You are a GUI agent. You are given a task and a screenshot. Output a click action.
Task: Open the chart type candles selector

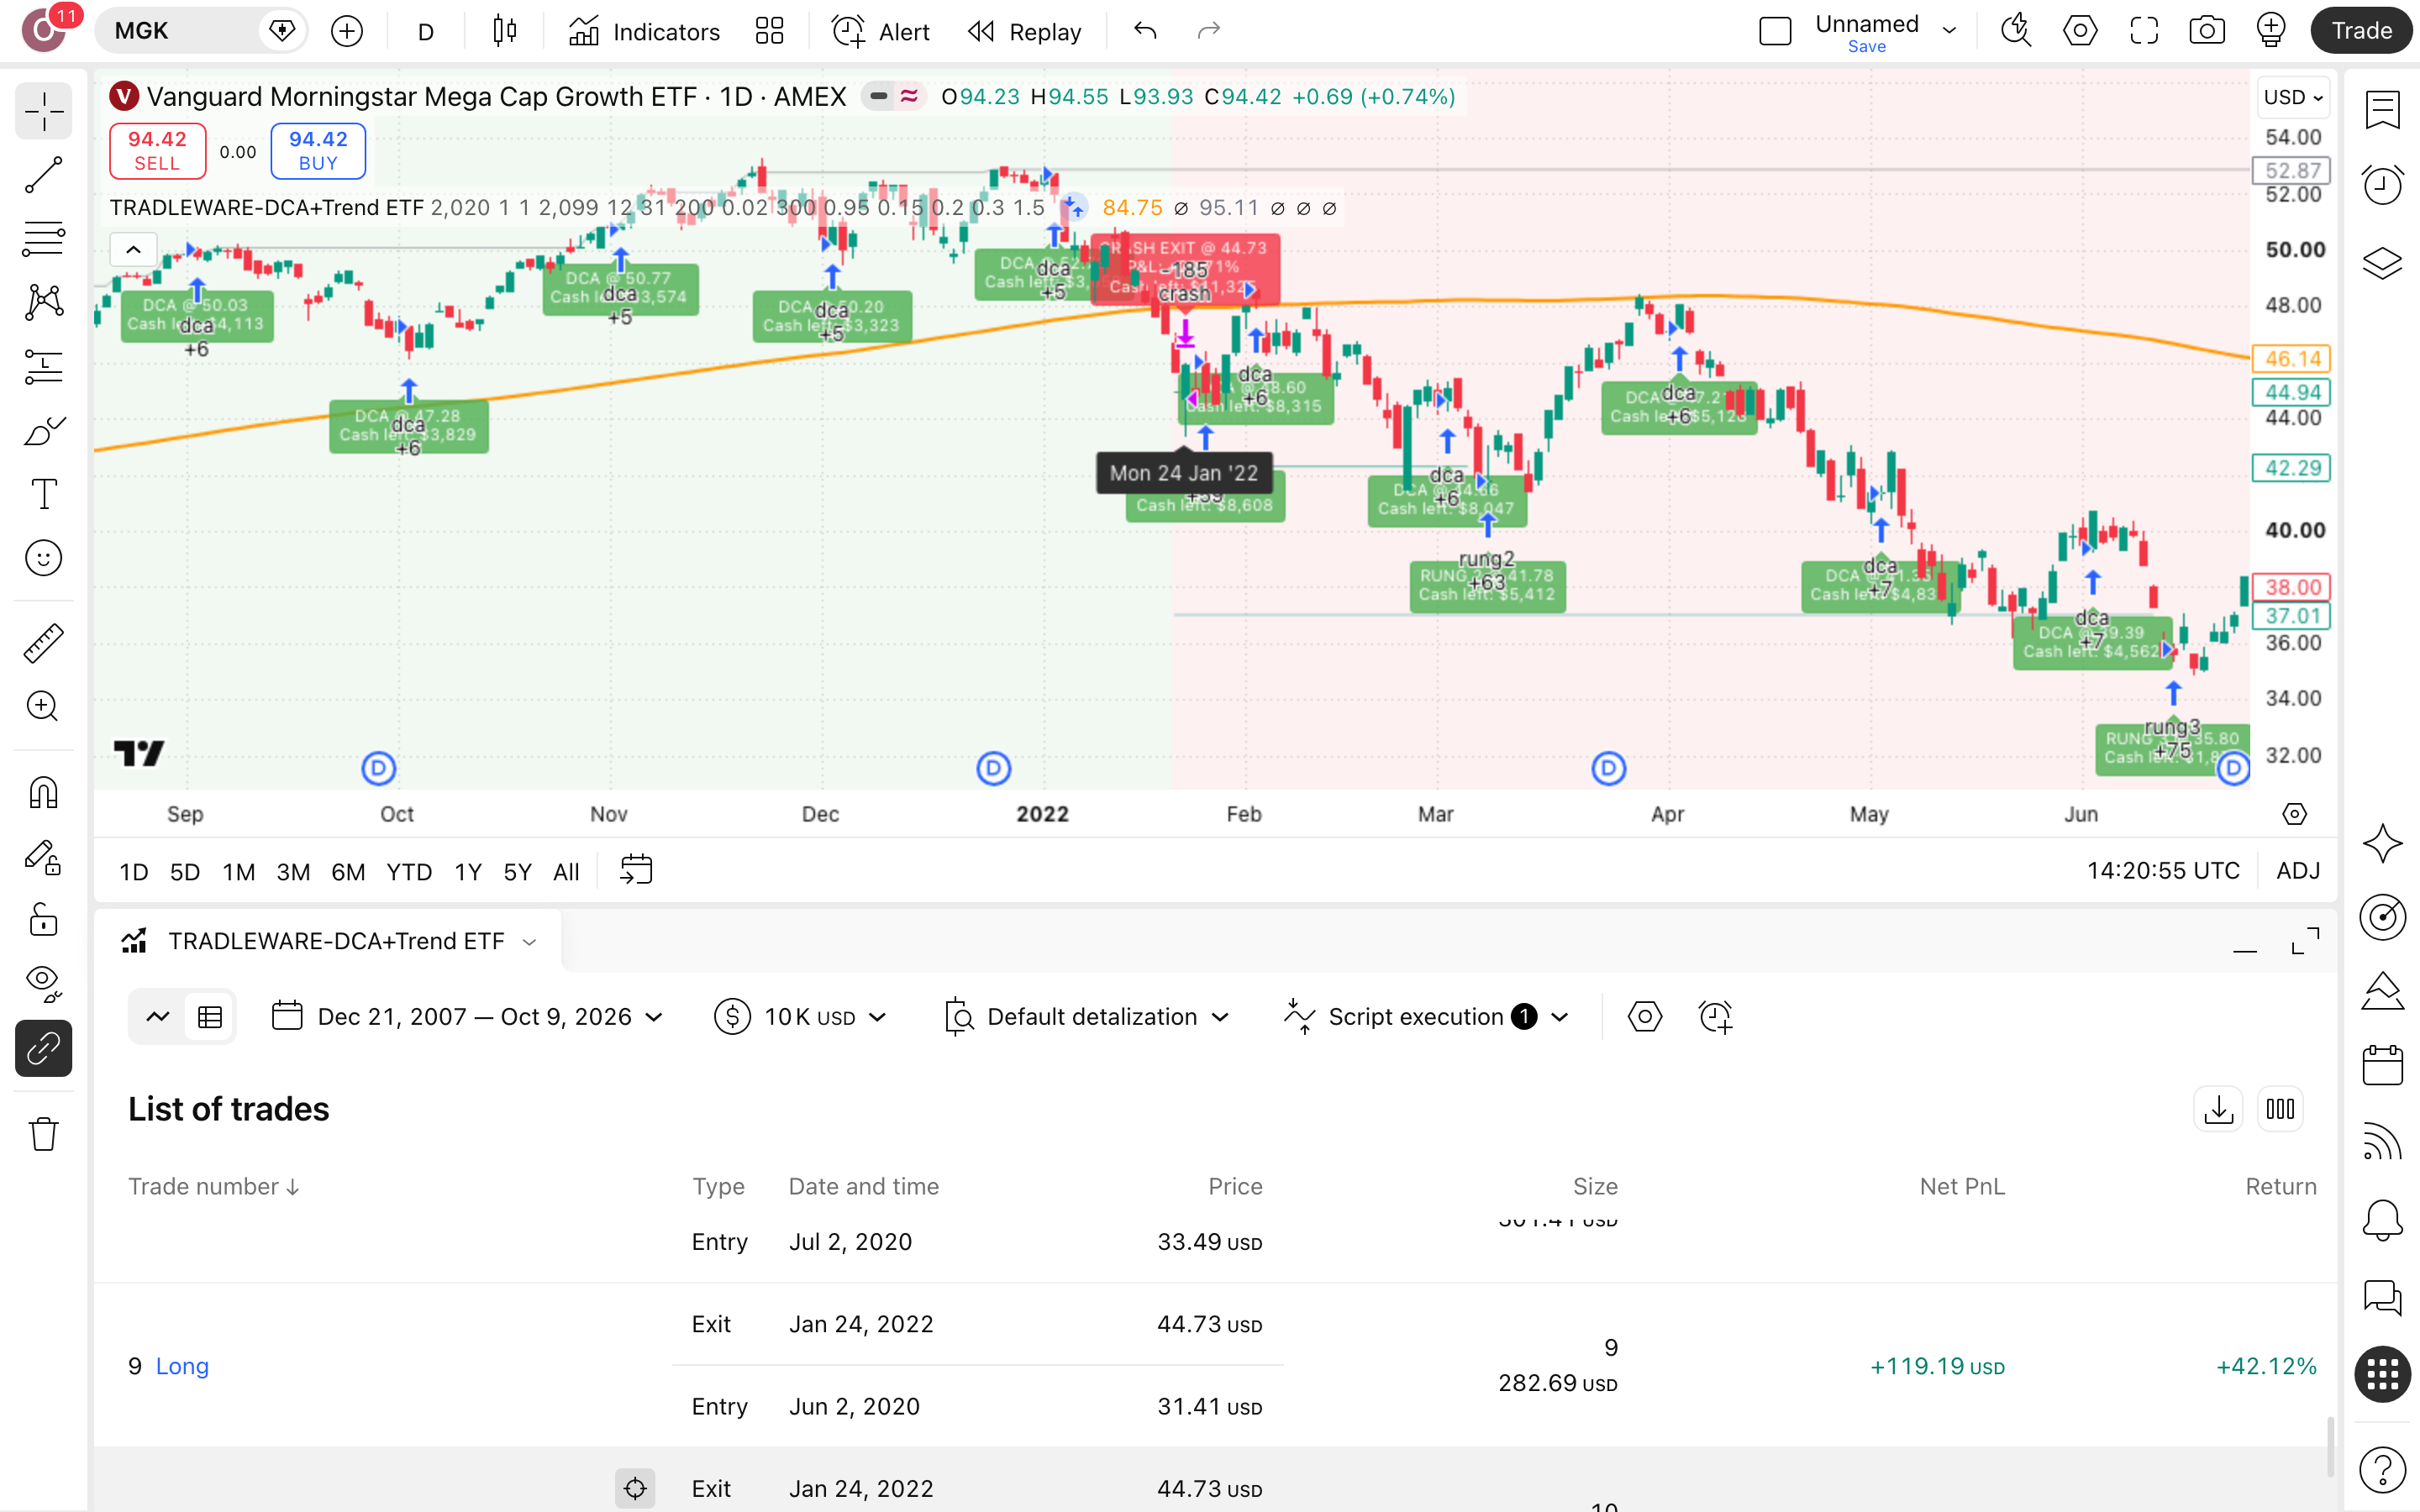505,31
